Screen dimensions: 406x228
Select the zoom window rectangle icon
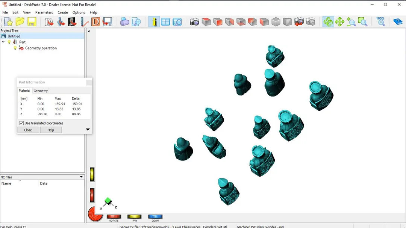click(x=363, y=22)
